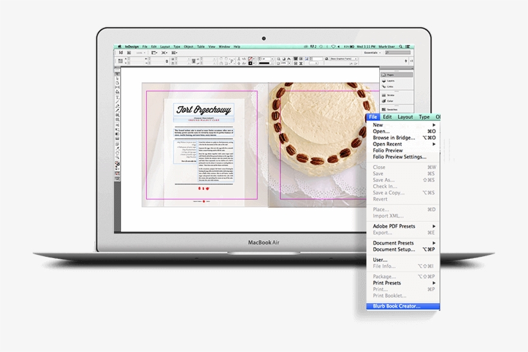Open the Essentials workspace dropdown

click(372, 53)
